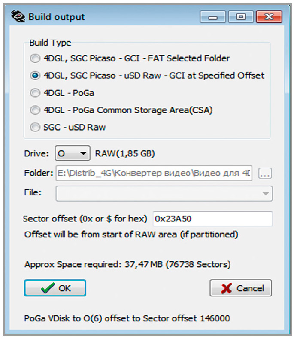Browse for folder with the ellipsis button
The width and height of the screenshot is (294, 339).
(x=265, y=173)
